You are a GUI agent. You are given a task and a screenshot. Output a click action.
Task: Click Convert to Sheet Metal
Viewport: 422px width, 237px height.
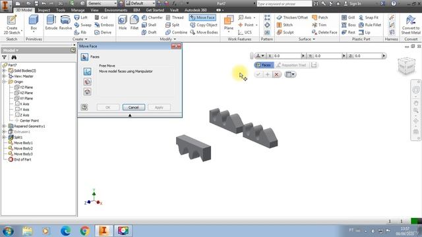(410, 25)
